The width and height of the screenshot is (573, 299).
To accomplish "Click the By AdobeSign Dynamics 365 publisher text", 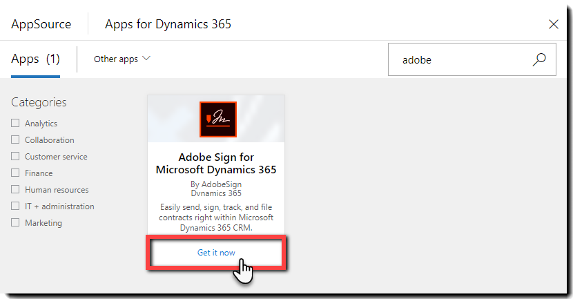I will pyautogui.click(x=216, y=189).
